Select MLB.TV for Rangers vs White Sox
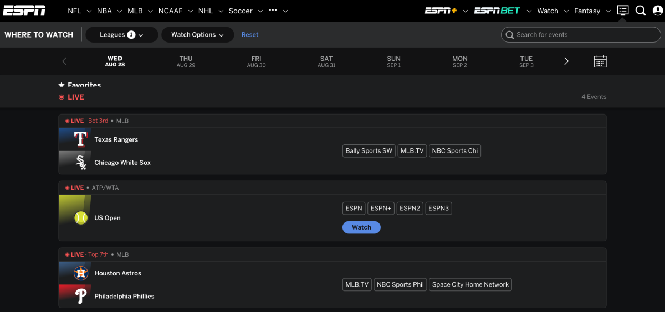The image size is (665, 312). 412,151
